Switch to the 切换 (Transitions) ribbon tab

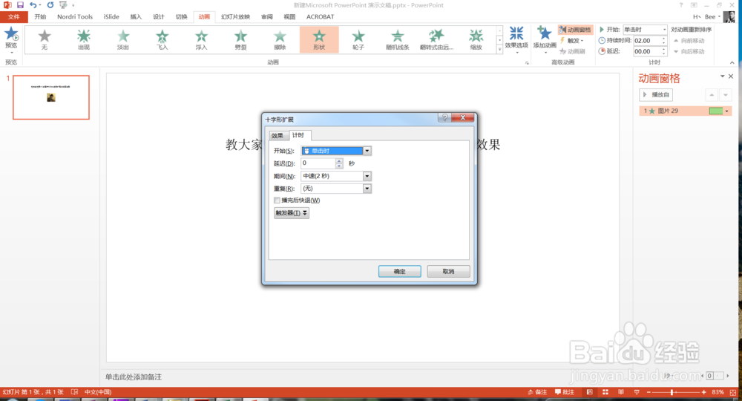tap(181, 16)
